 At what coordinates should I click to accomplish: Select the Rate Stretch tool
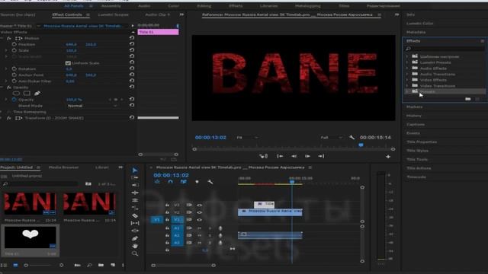tap(135, 200)
